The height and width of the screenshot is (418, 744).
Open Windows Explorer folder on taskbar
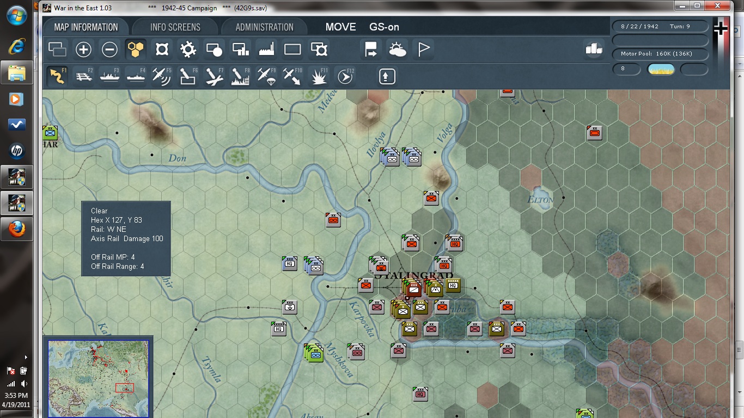[x=17, y=72]
